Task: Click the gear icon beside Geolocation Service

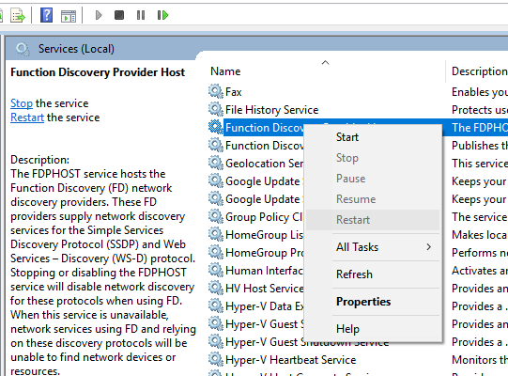Action: click(215, 163)
